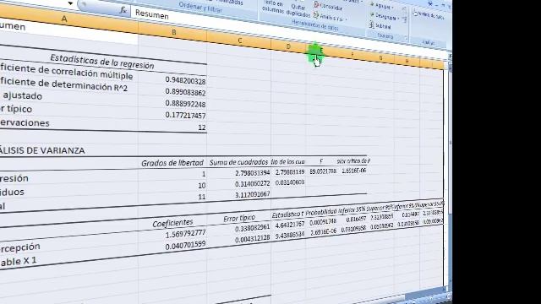The image size is (541, 304).
Task: Click the able X 1 row label
Action: pos(19,262)
